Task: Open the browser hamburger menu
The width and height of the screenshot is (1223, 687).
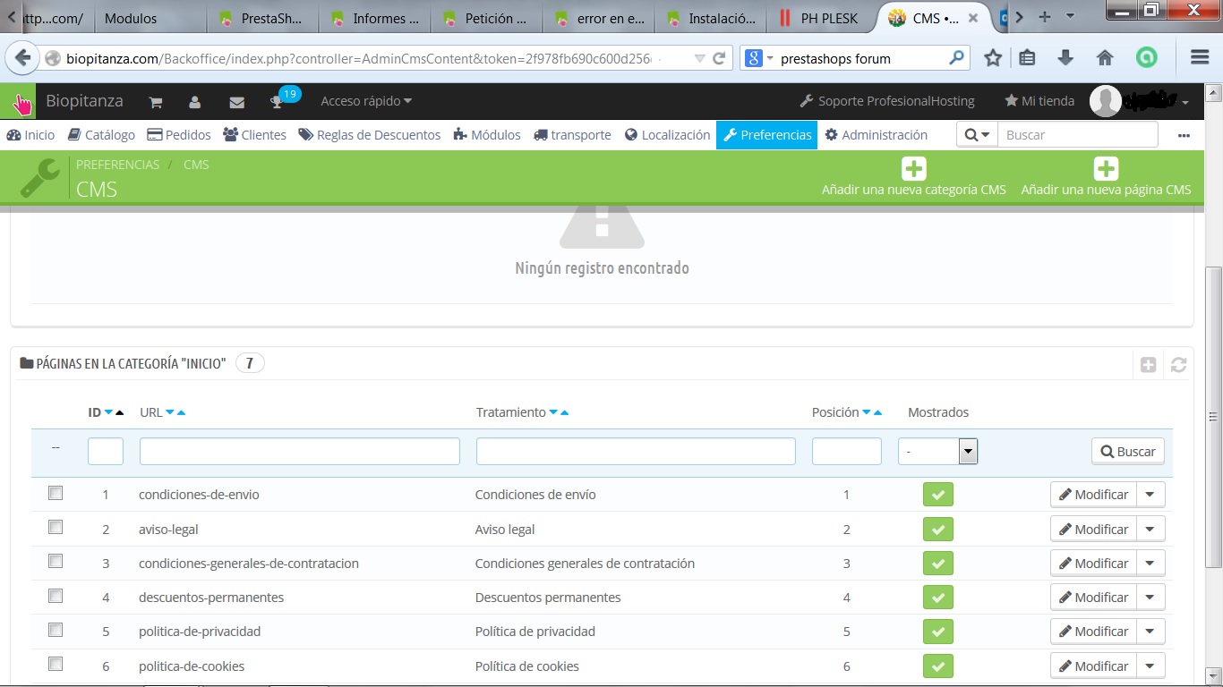Action: pyautogui.click(x=1201, y=58)
